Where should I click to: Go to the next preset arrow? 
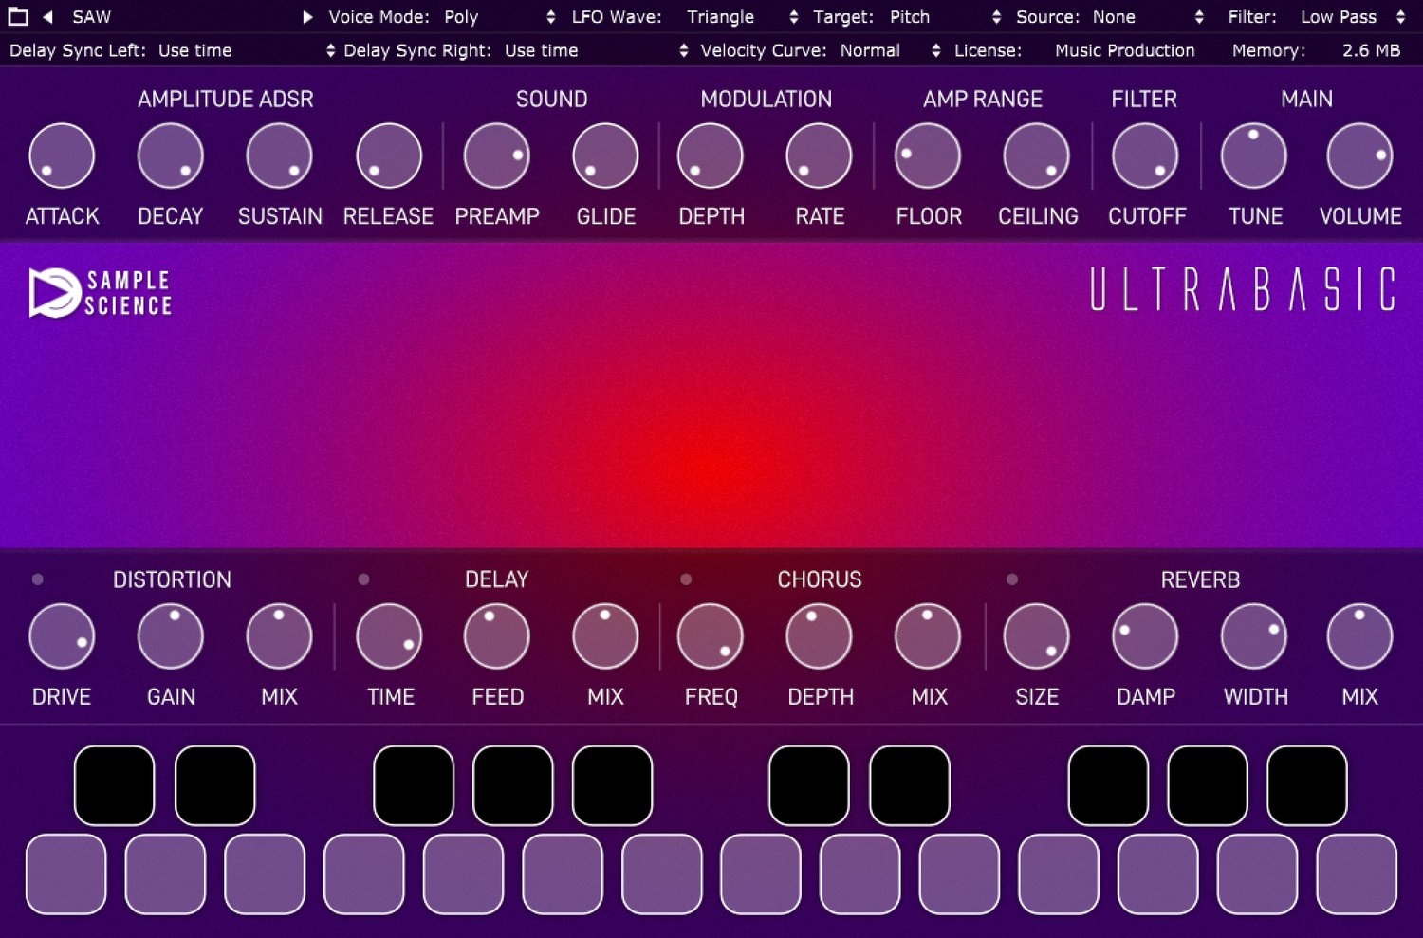point(307,17)
